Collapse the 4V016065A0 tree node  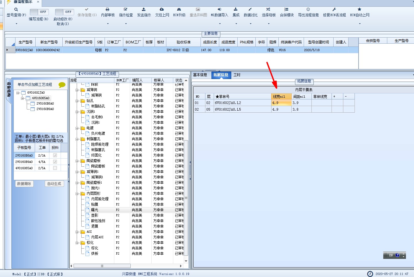(22, 98)
